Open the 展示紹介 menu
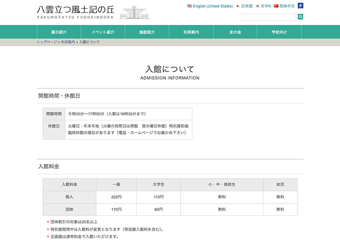The height and width of the screenshot is (240, 340). pyautogui.click(x=59, y=32)
